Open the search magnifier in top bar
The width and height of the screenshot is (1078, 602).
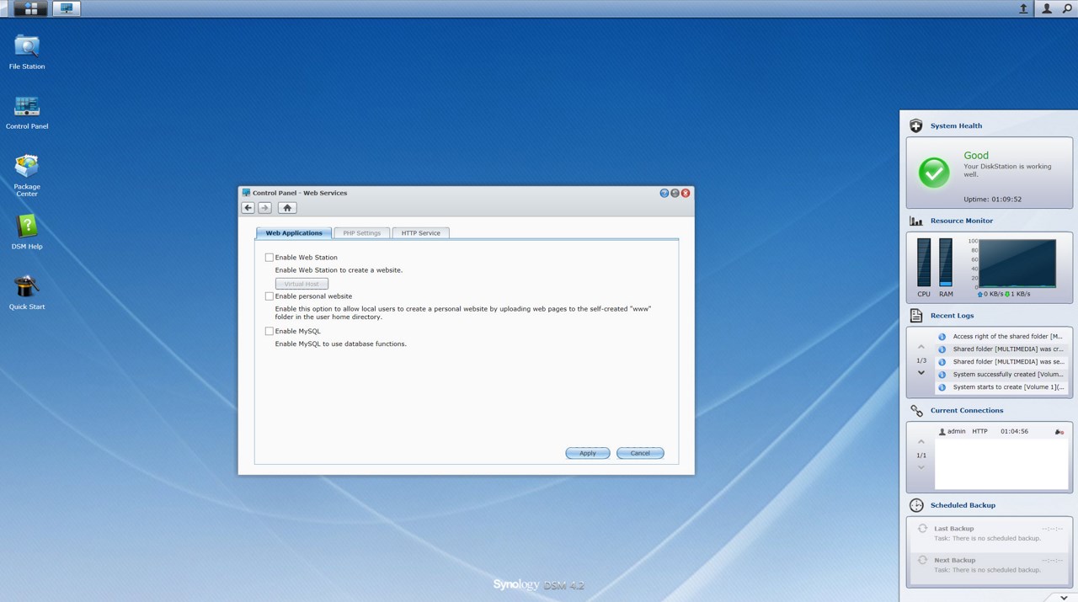coord(1067,8)
